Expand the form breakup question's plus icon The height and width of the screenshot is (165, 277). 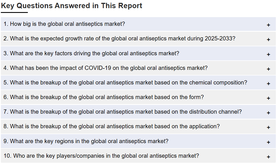268,98
